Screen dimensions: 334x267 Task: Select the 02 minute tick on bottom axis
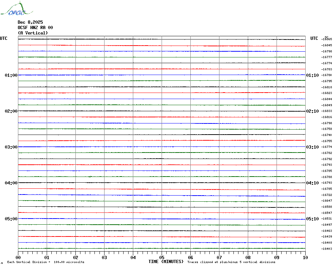75,257
